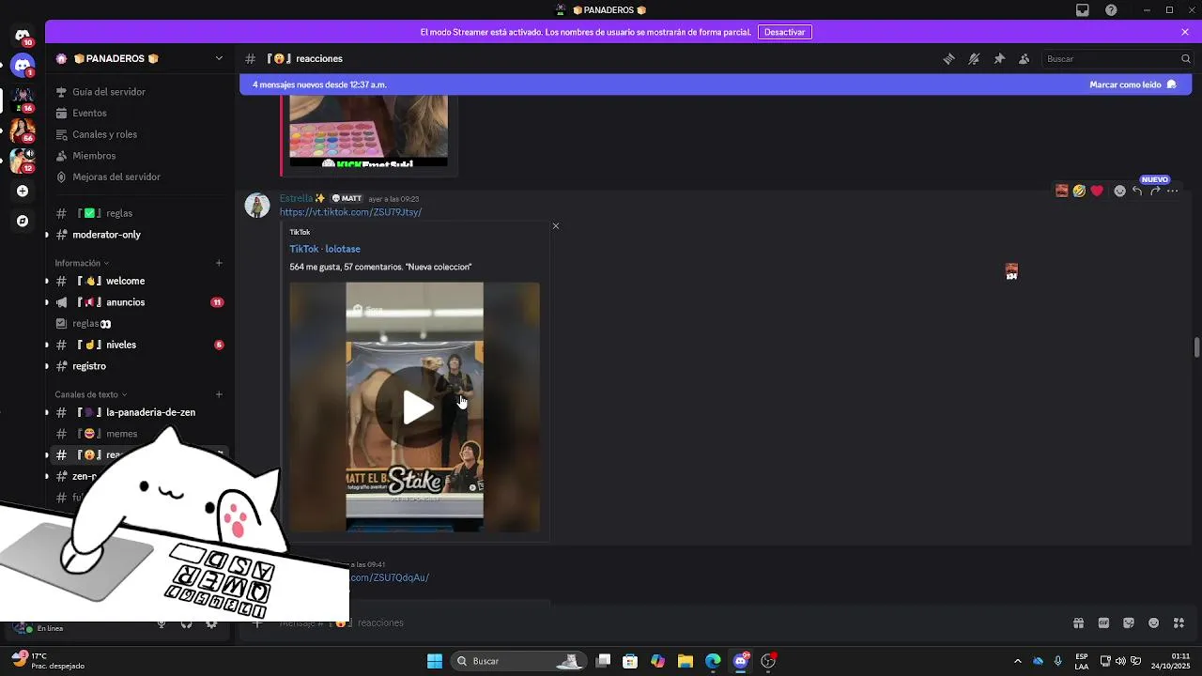This screenshot has width=1202, height=676.
Task: Open the help question mark icon
Action: [1111, 10]
